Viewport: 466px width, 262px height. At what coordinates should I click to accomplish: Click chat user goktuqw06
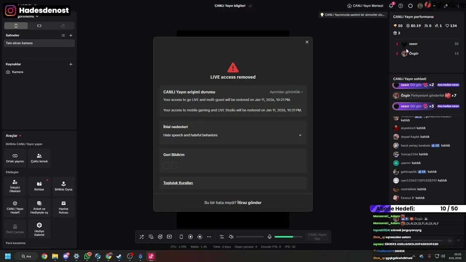[x=408, y=172]
